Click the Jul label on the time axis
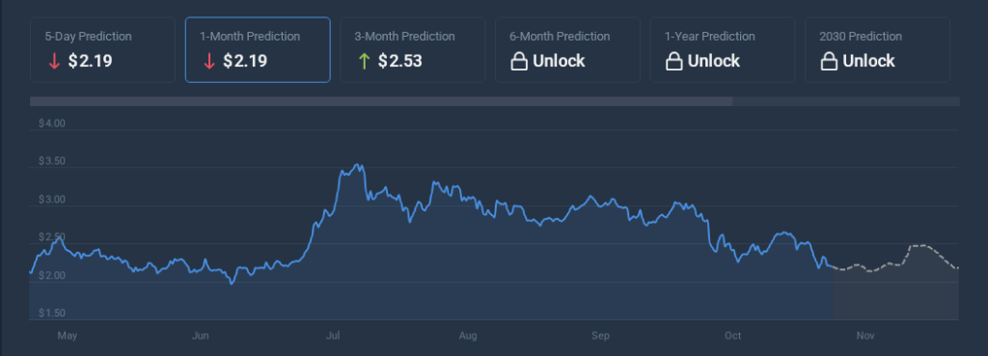Image resolution: width=988 pixels, height=356 pixels. point(334,336)
